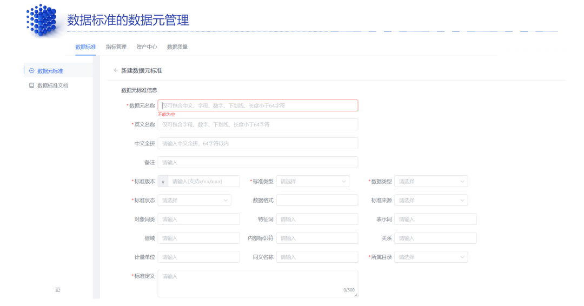Click the 关系 input field
Screen dimensions: 584x306
435,238
